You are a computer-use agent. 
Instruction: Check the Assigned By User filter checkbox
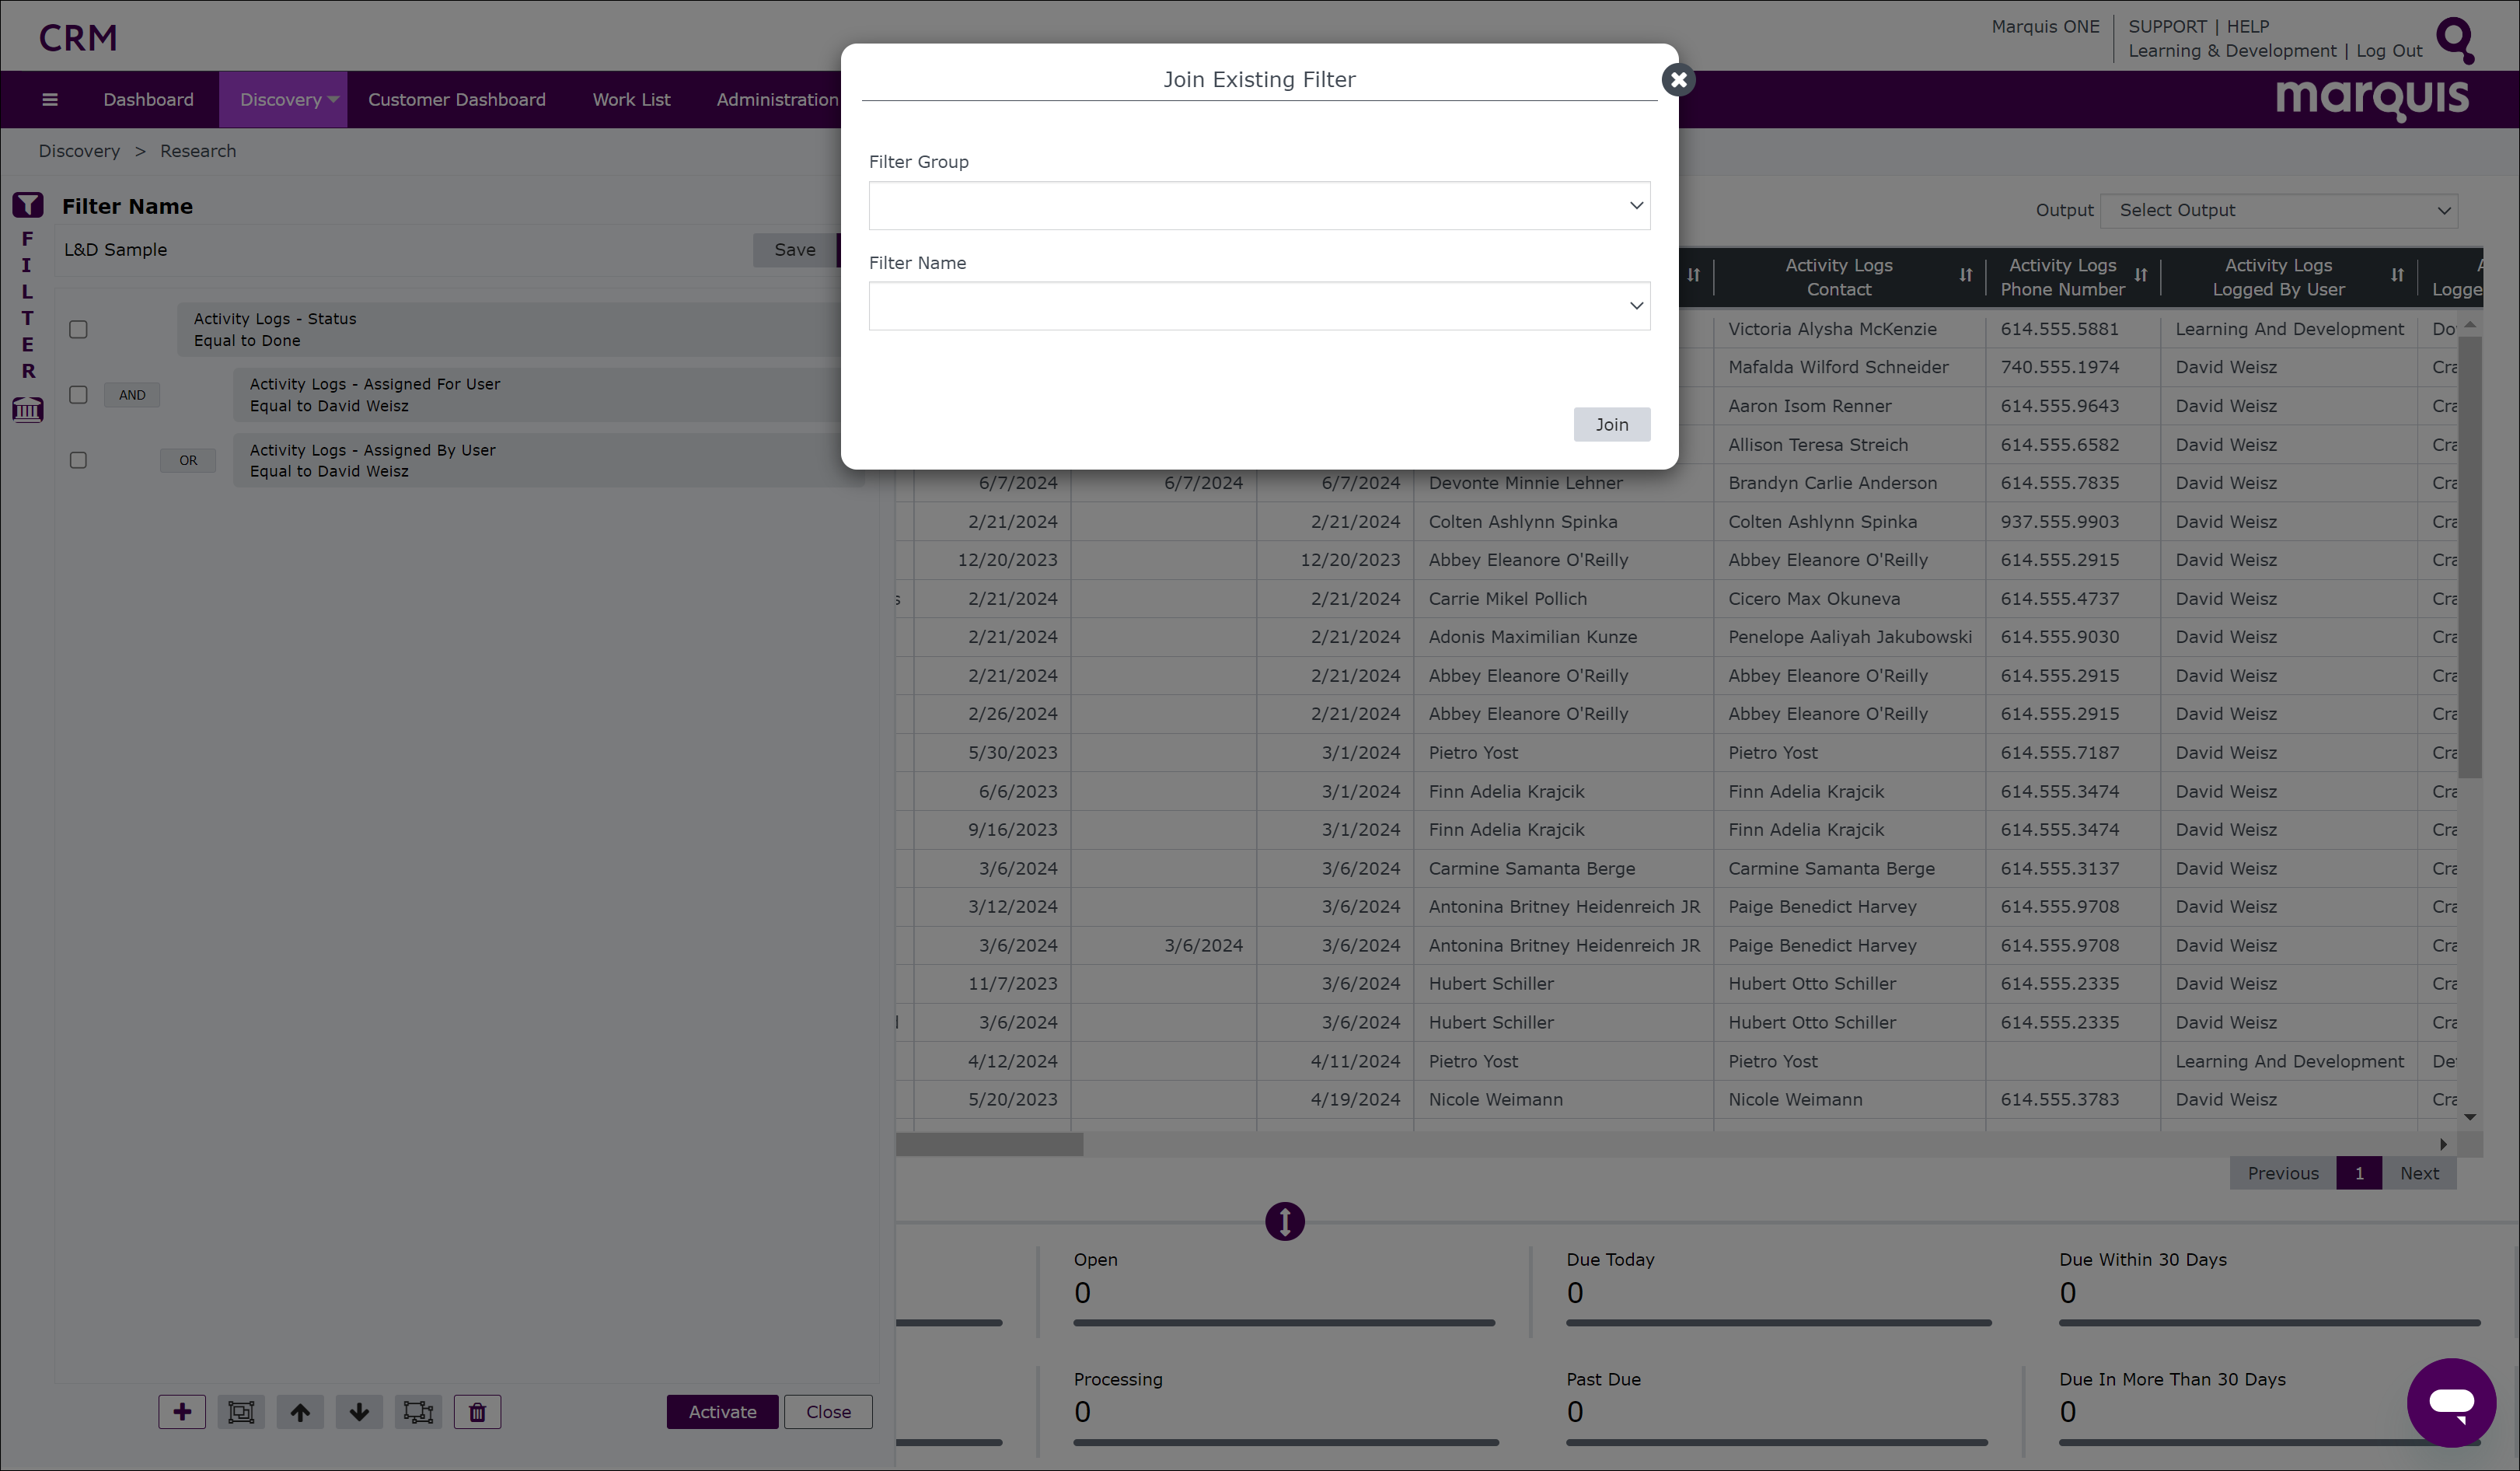pyautogui.click(x=78, y=460)
